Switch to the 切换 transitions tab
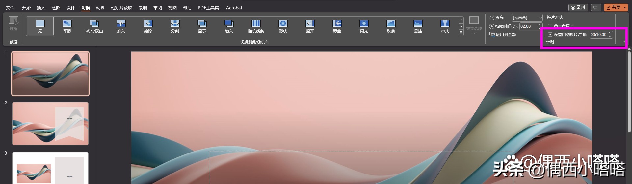632x184 pixels. pos(86,8)
